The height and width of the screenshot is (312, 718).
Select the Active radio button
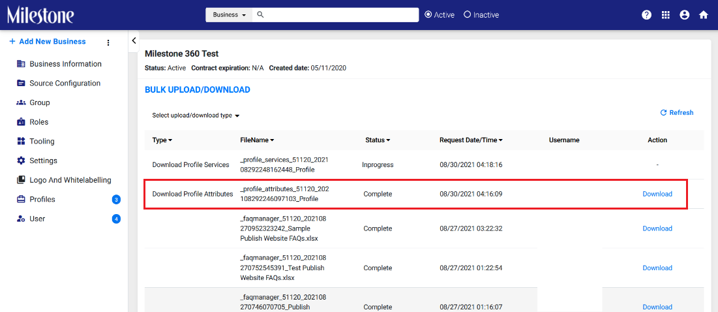[428, 14]
